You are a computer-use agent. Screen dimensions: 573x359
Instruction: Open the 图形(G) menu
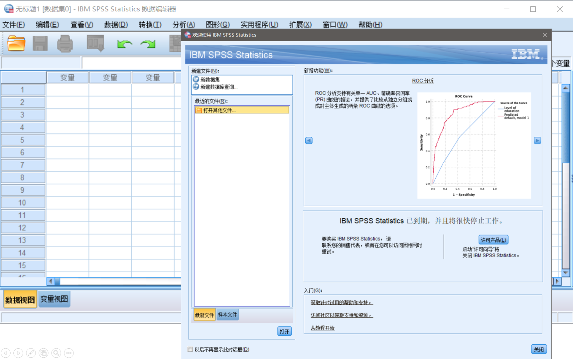coord(218,25)
